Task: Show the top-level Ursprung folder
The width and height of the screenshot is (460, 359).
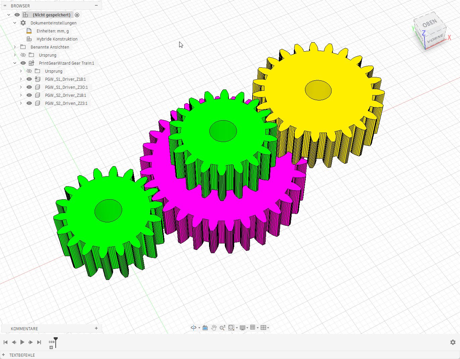Action: click(23, 55)
